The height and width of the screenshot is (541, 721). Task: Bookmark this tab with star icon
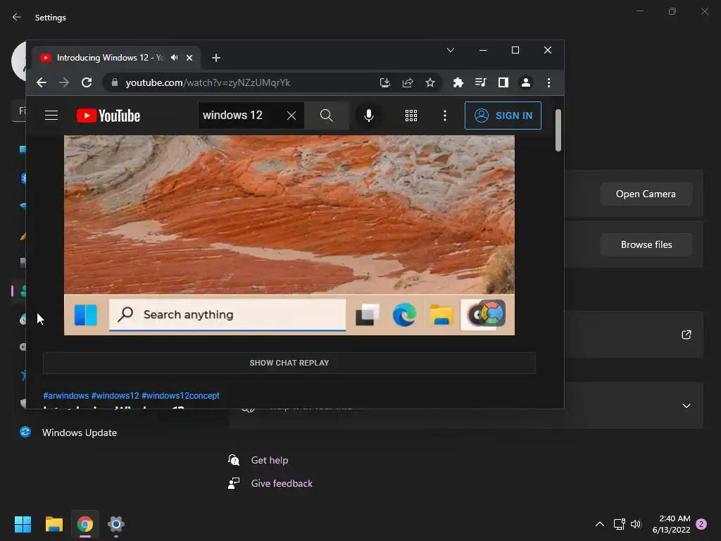[430, 83]
